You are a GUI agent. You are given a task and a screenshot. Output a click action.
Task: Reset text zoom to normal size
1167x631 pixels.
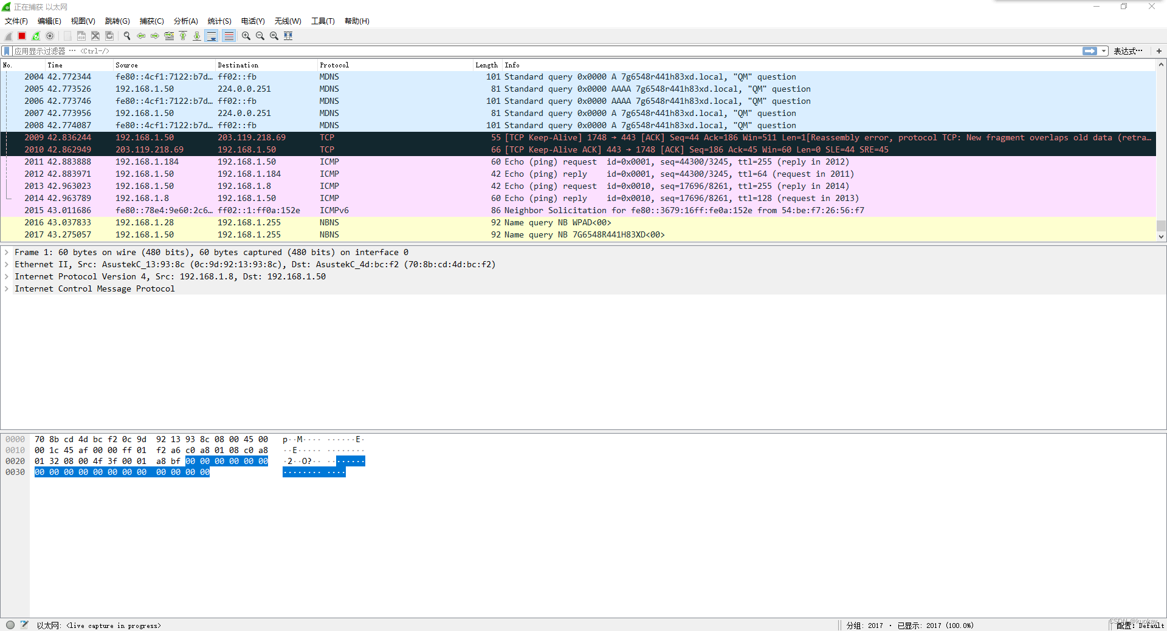point(274,36)
